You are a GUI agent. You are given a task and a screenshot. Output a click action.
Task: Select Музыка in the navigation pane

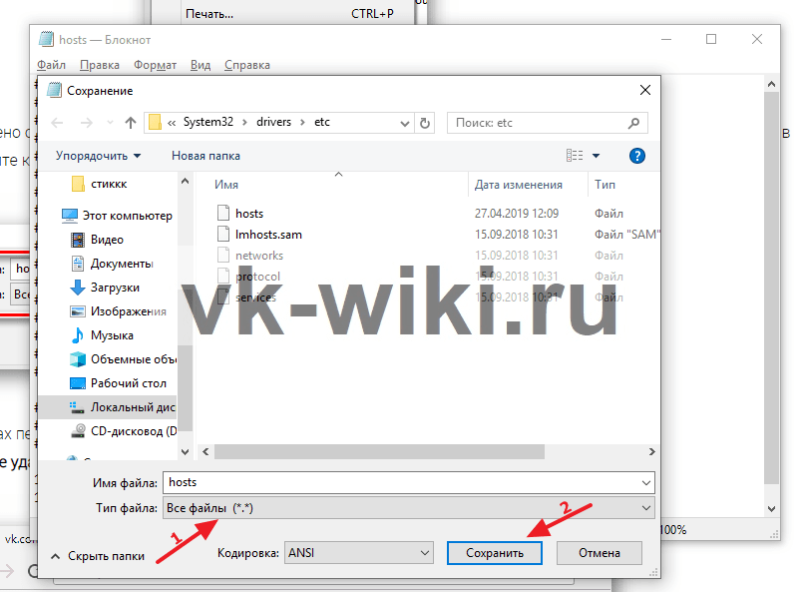point(111,335)
